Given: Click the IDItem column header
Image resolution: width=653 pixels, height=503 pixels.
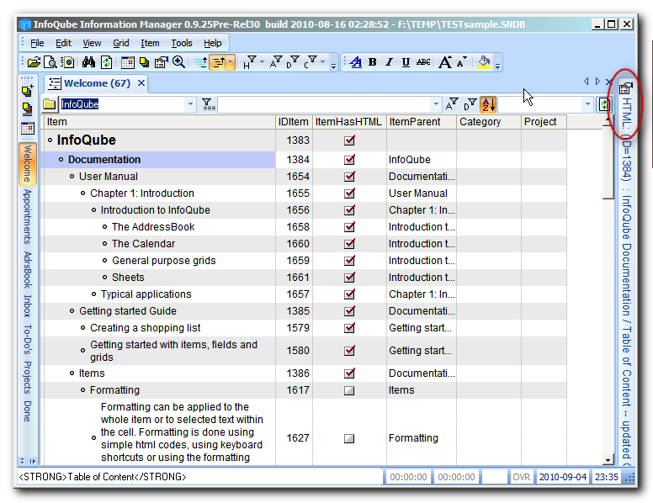Looking at the screenshot, I should 294,122.
